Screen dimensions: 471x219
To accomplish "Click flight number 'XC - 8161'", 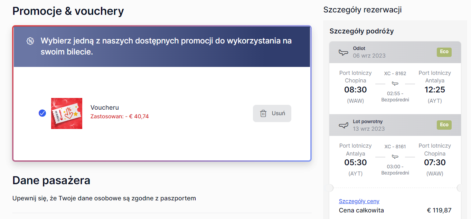I will 395,147.
